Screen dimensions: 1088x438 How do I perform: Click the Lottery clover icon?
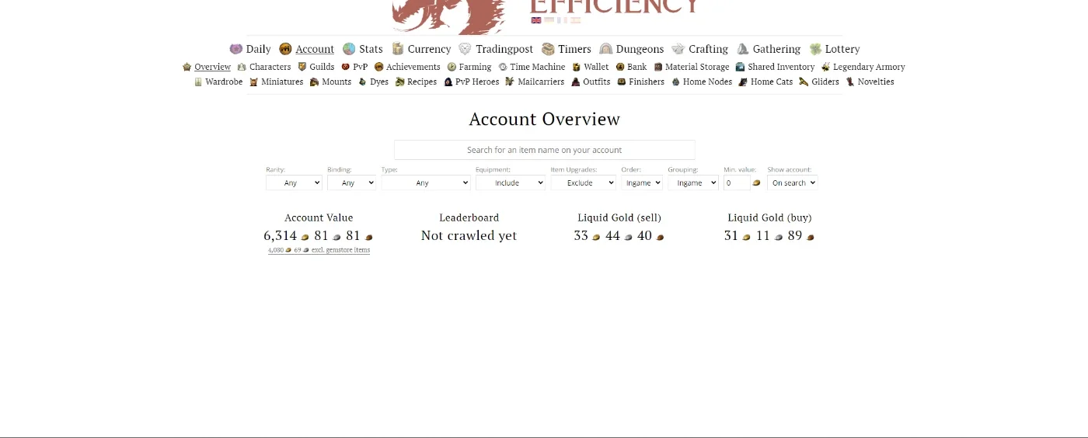pos(815,49)
